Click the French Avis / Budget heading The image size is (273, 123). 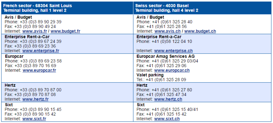coord(18,17)
